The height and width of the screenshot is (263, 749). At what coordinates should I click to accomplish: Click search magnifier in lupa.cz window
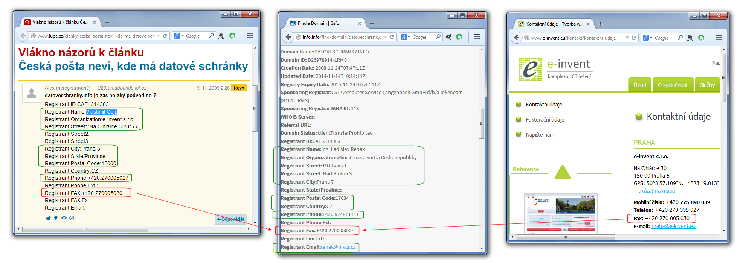pyautogui.click(x=211, y=36)
